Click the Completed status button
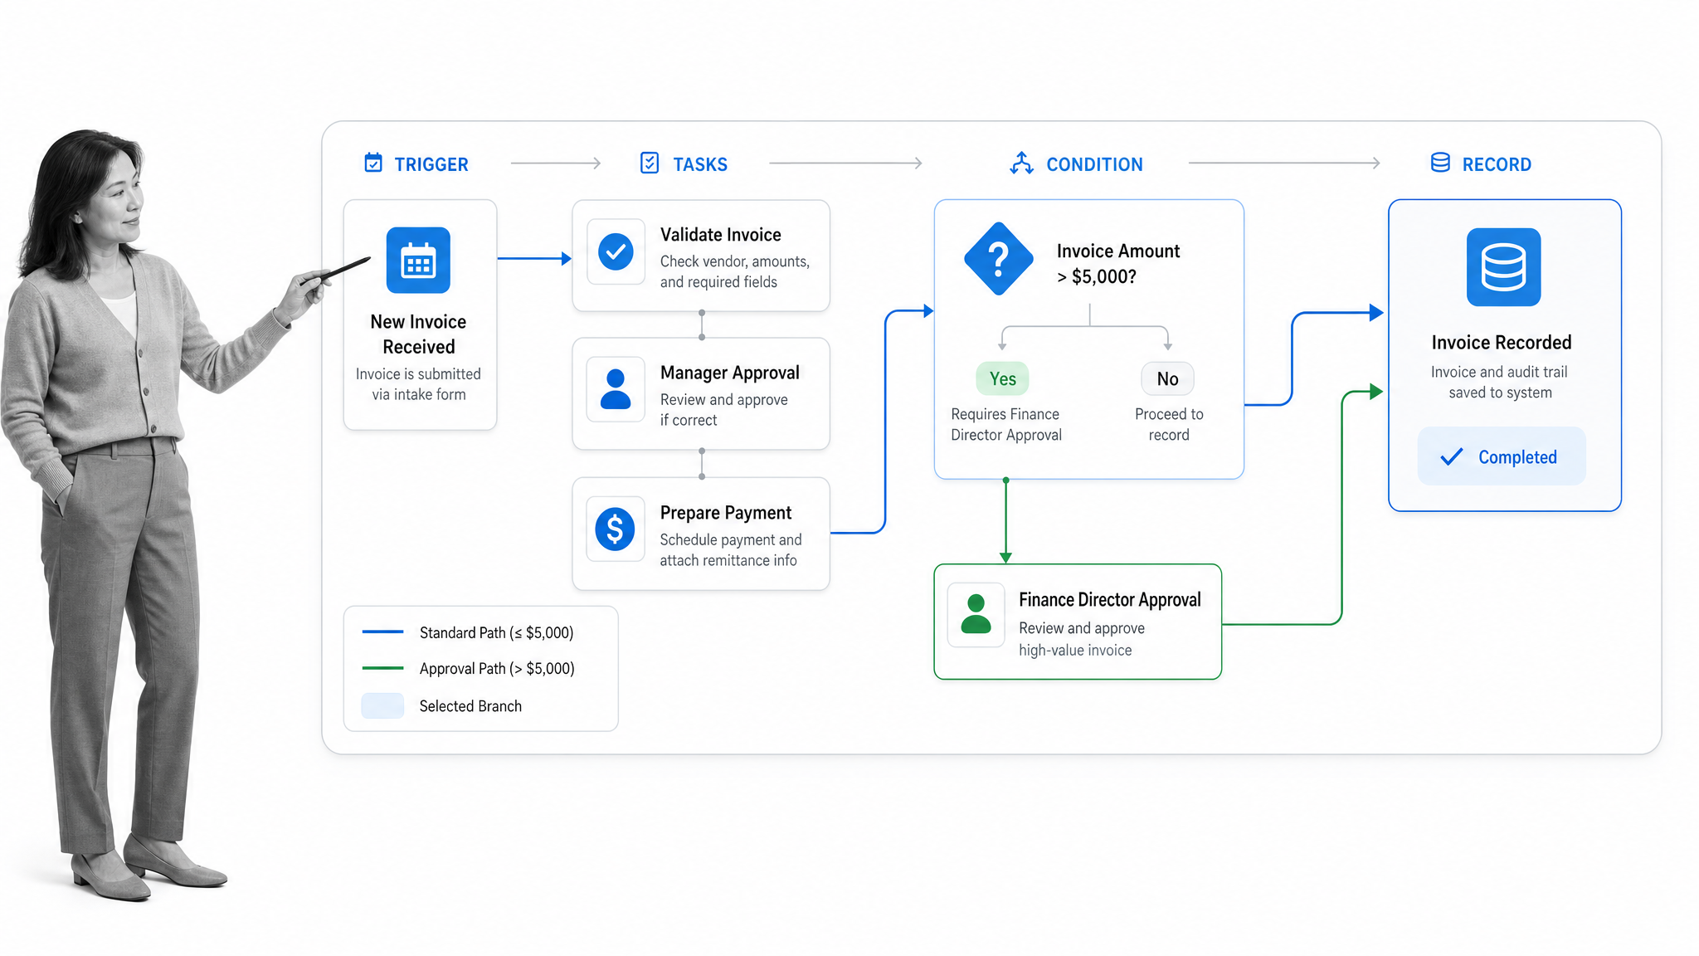Viewport: 1699px width, 956px height. pos(1502,456)
